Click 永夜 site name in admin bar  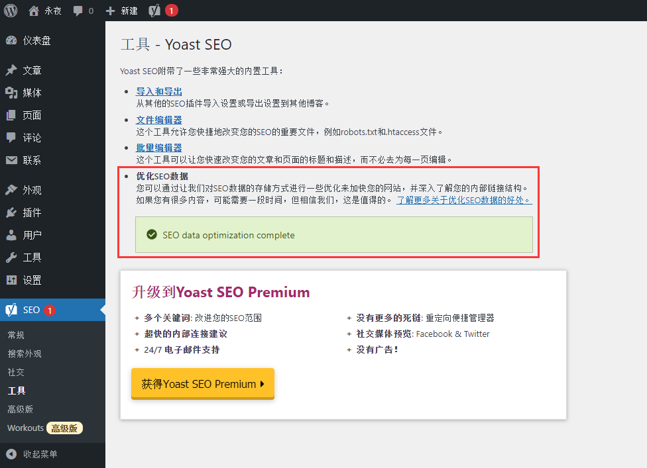pos(53,11)
